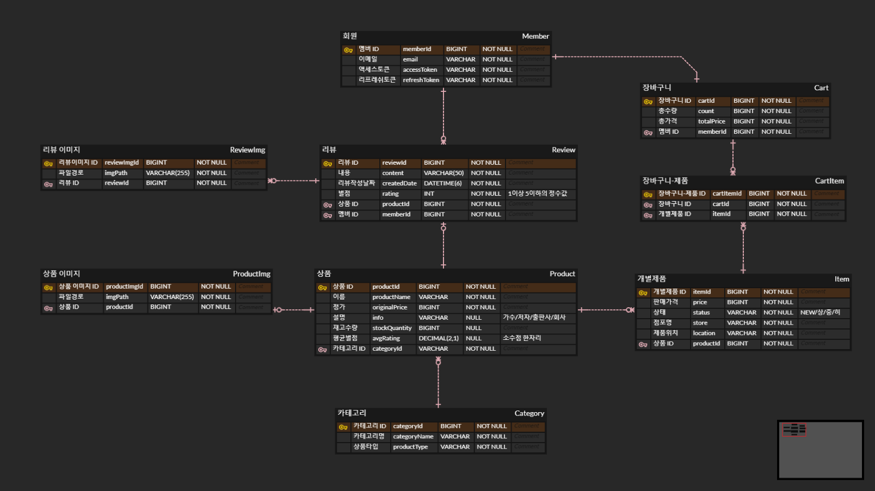The image size is (875, 491).
Task: Click the foreign key icon for cartId in CartItem table
Action: coord(648,204)
